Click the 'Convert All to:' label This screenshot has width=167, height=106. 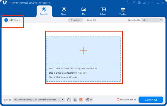[134, 20]
